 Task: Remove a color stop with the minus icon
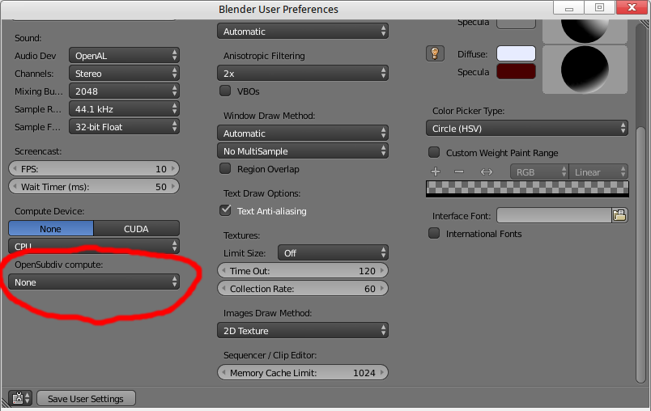tap(459, 172)
